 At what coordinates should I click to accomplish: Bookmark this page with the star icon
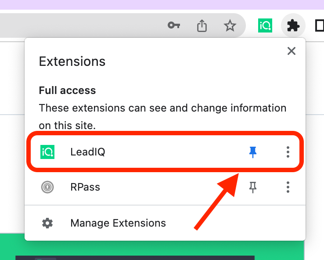pyautogui.click(x=230, y=26)
